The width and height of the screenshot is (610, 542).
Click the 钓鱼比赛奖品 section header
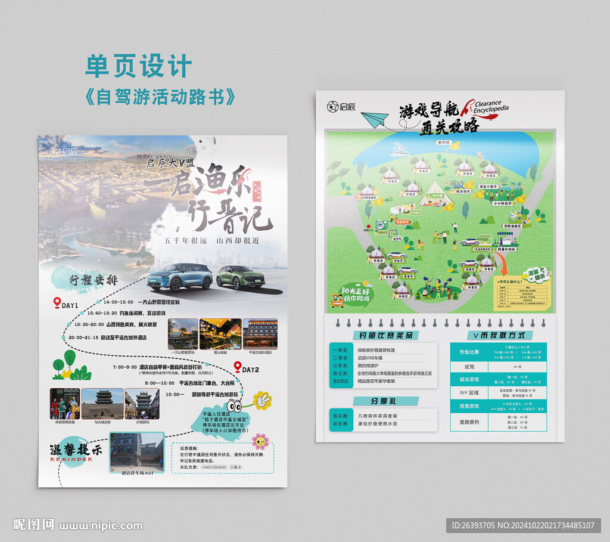[x=386, y=335]
